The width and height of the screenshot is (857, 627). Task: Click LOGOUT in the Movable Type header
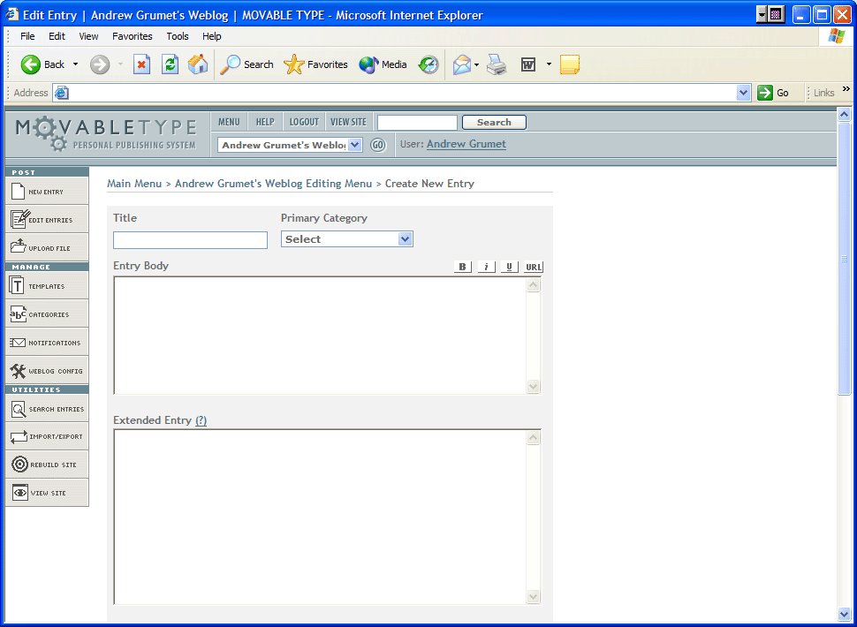(304, 122)
